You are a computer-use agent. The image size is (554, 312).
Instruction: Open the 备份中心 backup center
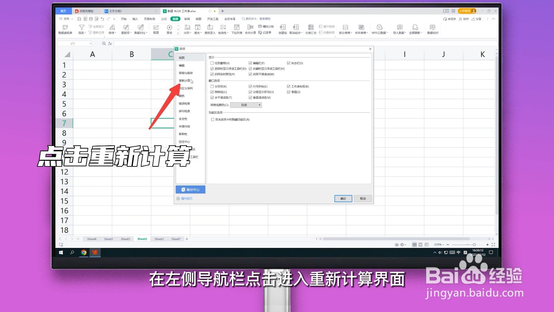[190, 190]
